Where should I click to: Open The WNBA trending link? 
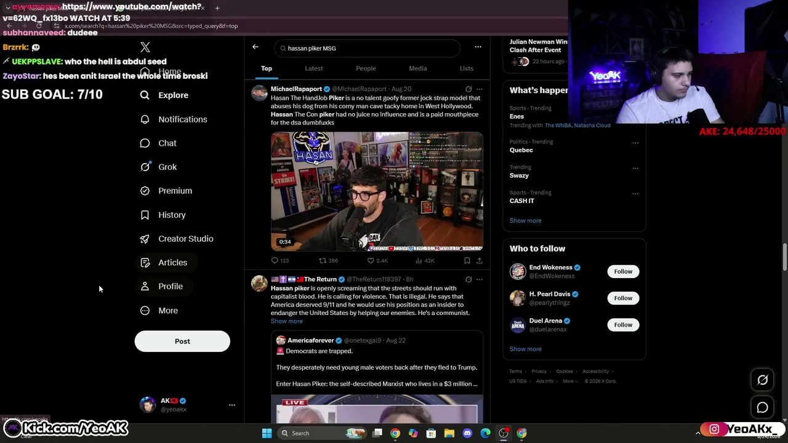coord(558,126)
